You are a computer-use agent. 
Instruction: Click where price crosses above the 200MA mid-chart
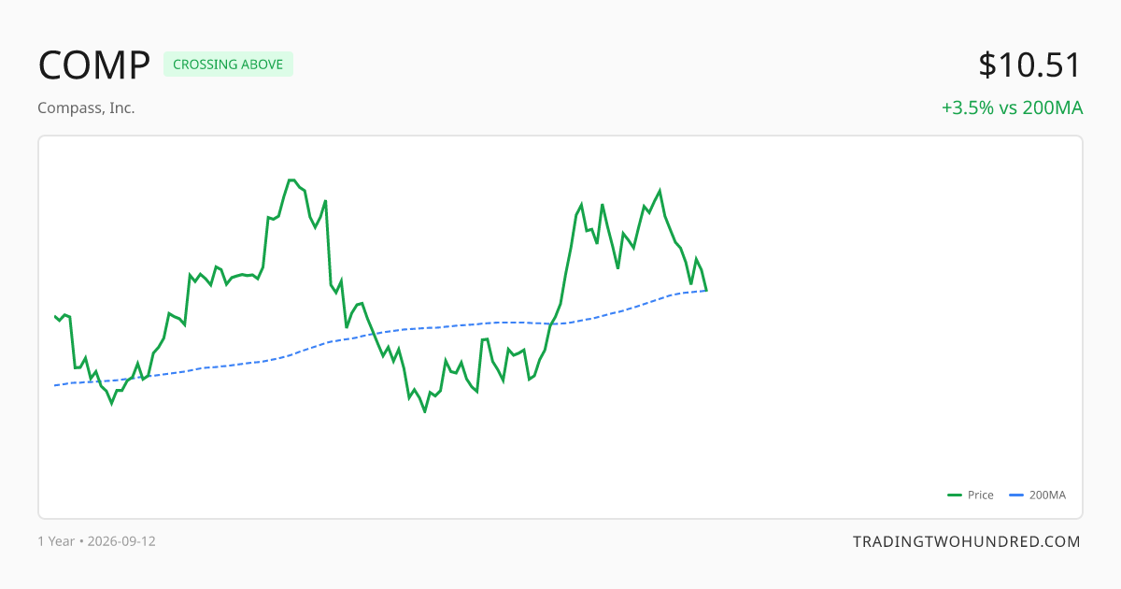[x=550, y=323]
